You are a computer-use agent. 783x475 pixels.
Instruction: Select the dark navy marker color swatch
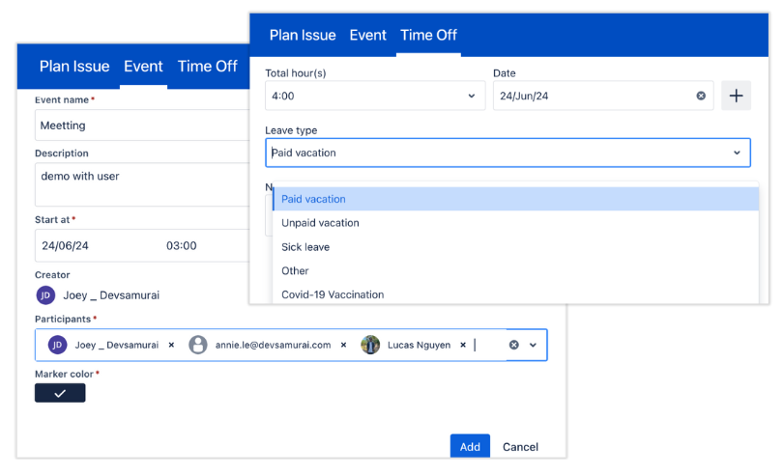tap(60, 393)
